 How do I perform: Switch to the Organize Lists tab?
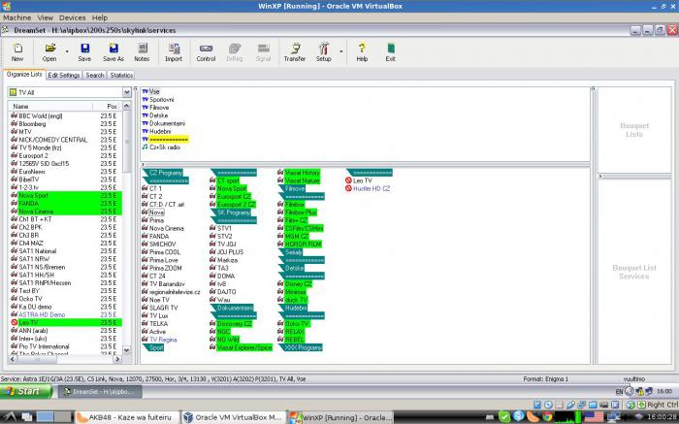tap(24, 75)
